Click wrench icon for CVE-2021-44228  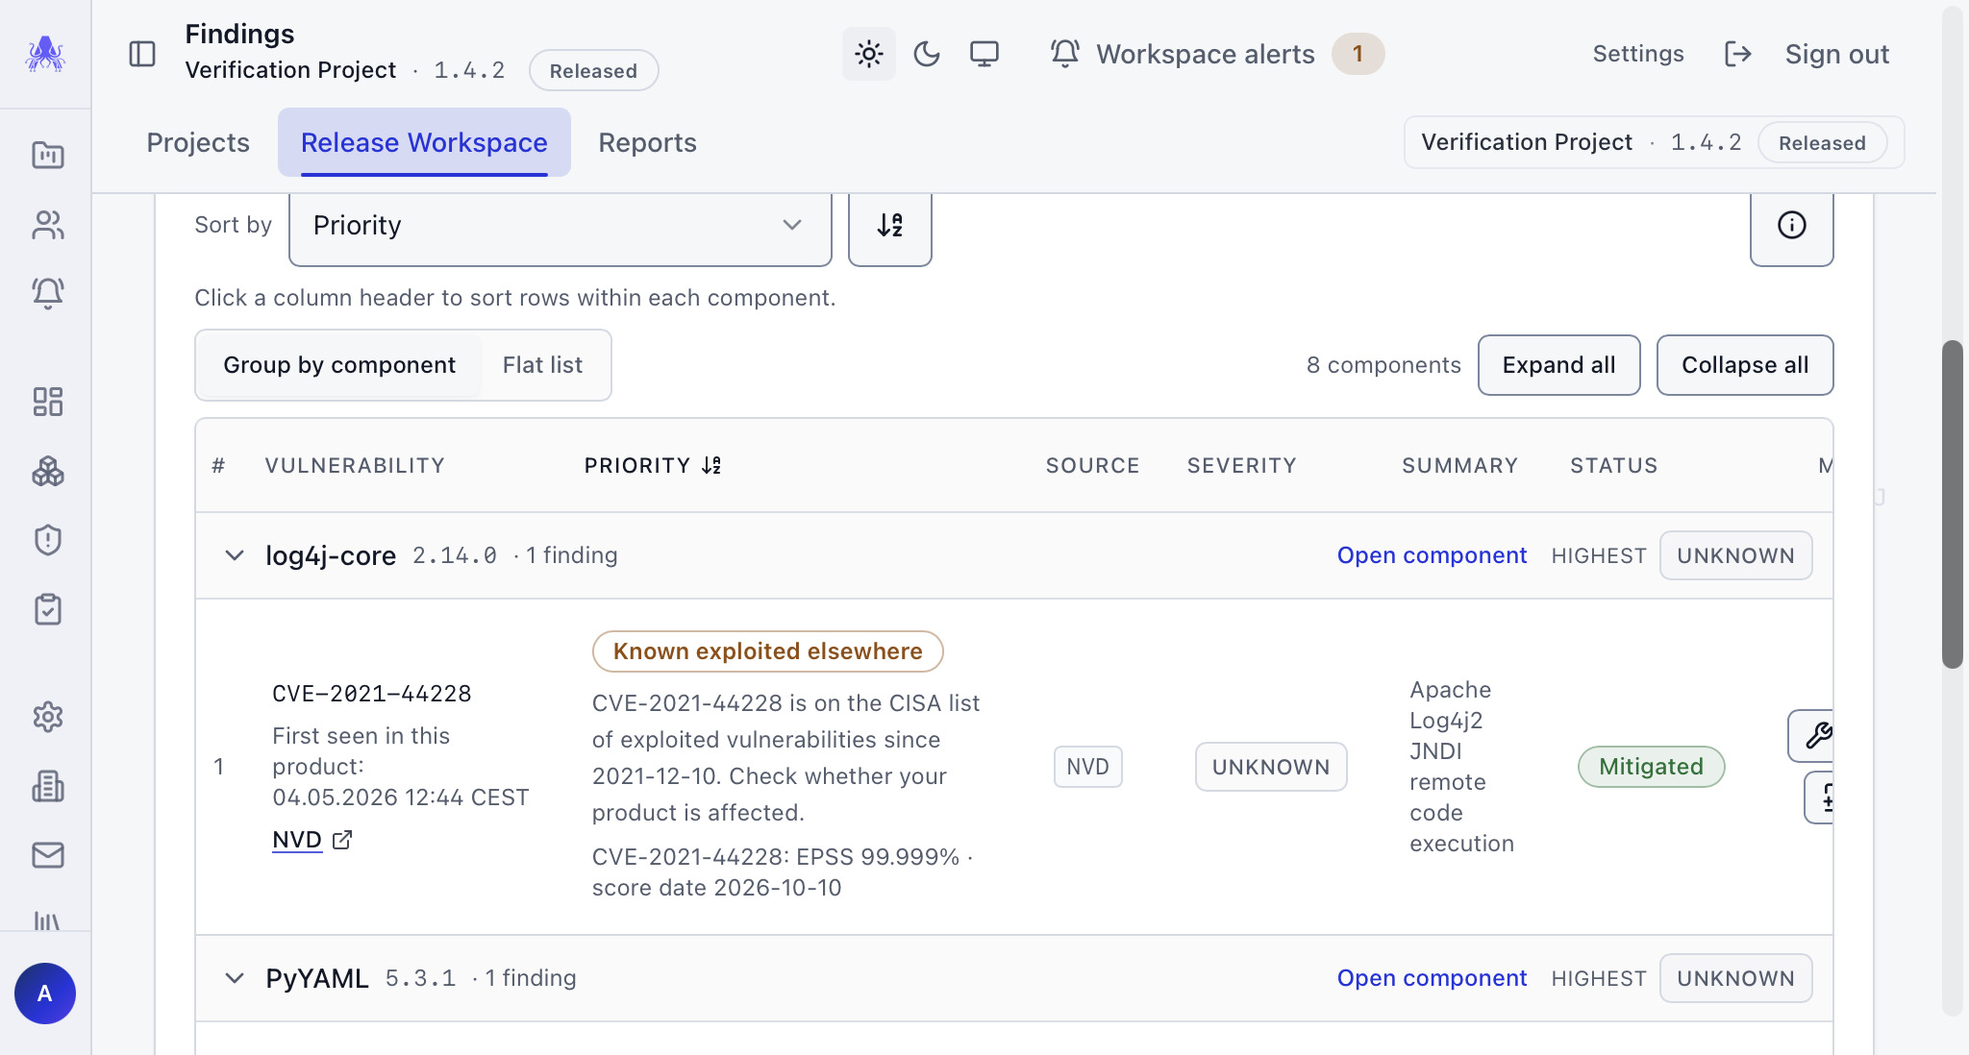pos(1812,736)
